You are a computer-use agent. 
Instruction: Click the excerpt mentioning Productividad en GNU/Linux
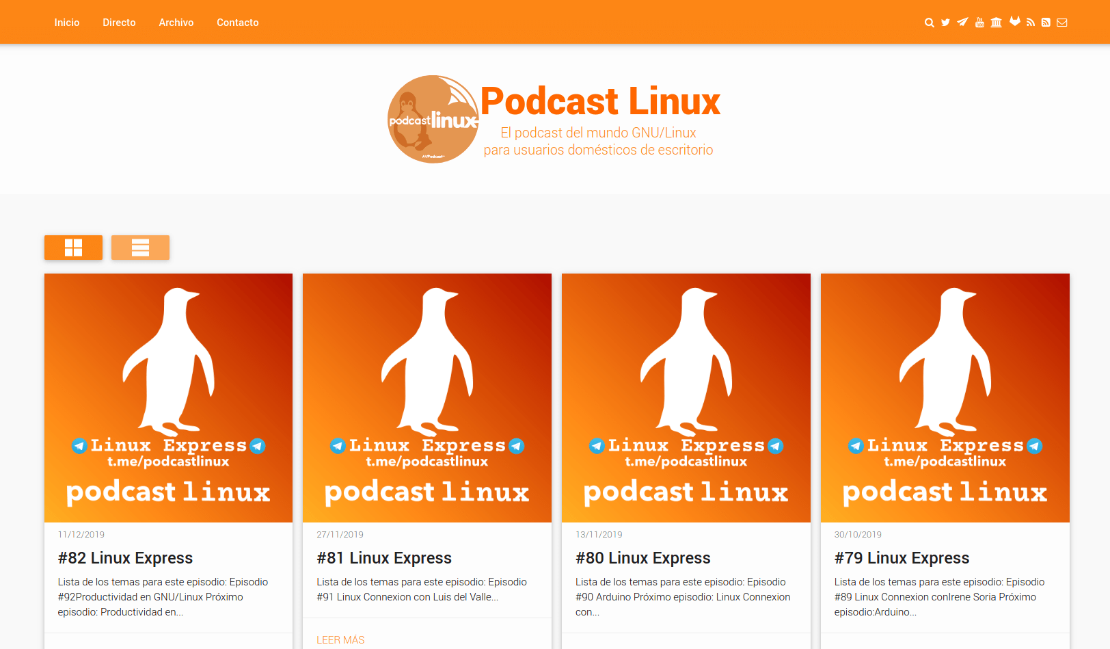[163, 597]
